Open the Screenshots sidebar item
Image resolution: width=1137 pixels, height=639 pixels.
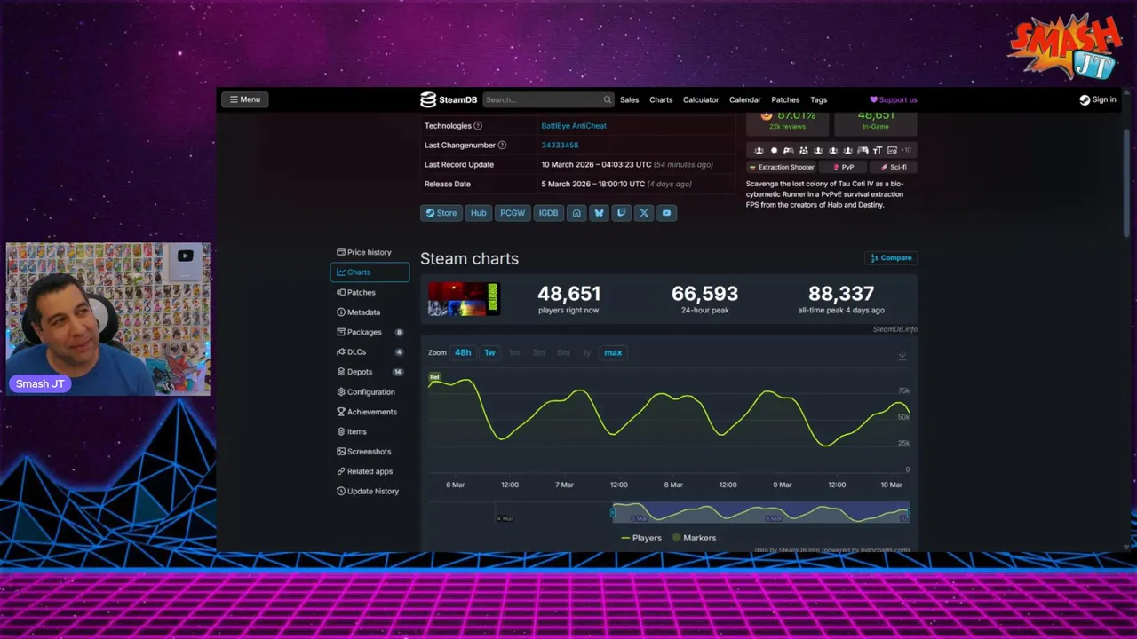(370, 452)
